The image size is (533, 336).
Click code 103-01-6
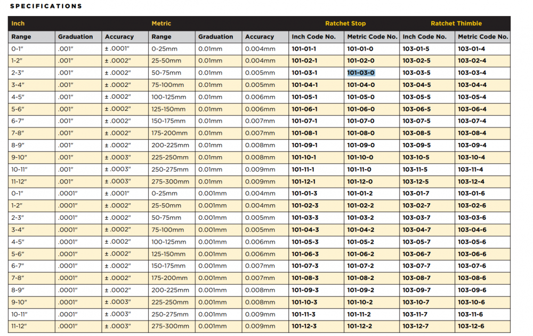(x=472, y=193)
